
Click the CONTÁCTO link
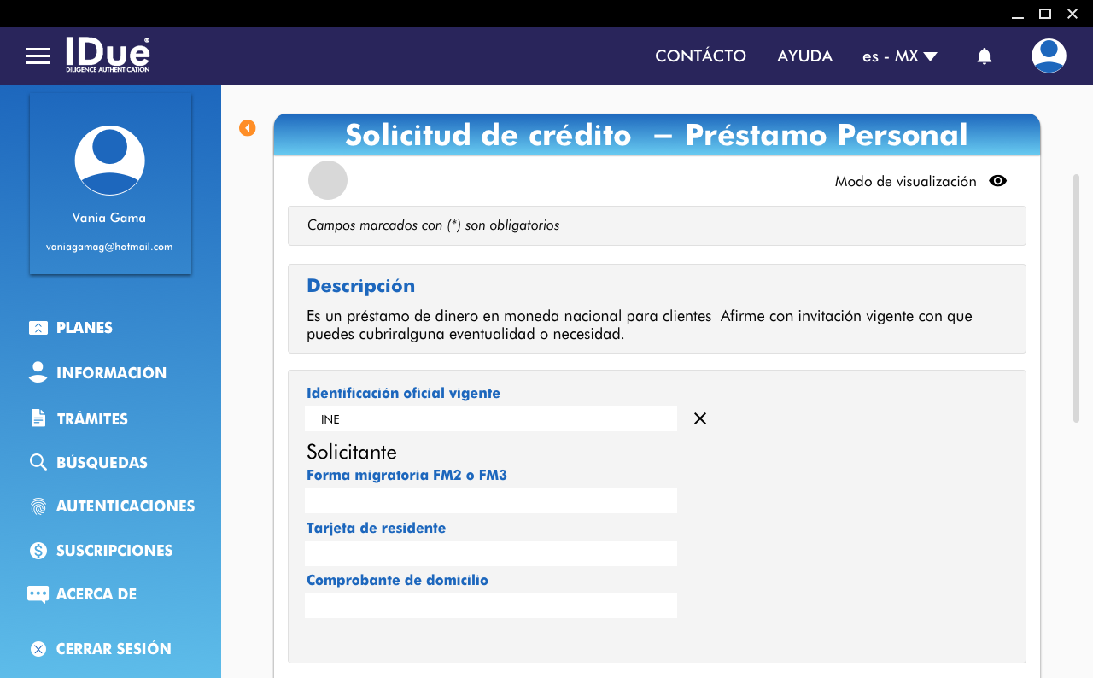point(700,56)
